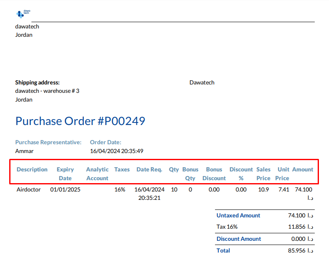Click the 'Analytic Account' column header
The width and height of the screenshot is (329, 268).
click(x=97, y=174)
